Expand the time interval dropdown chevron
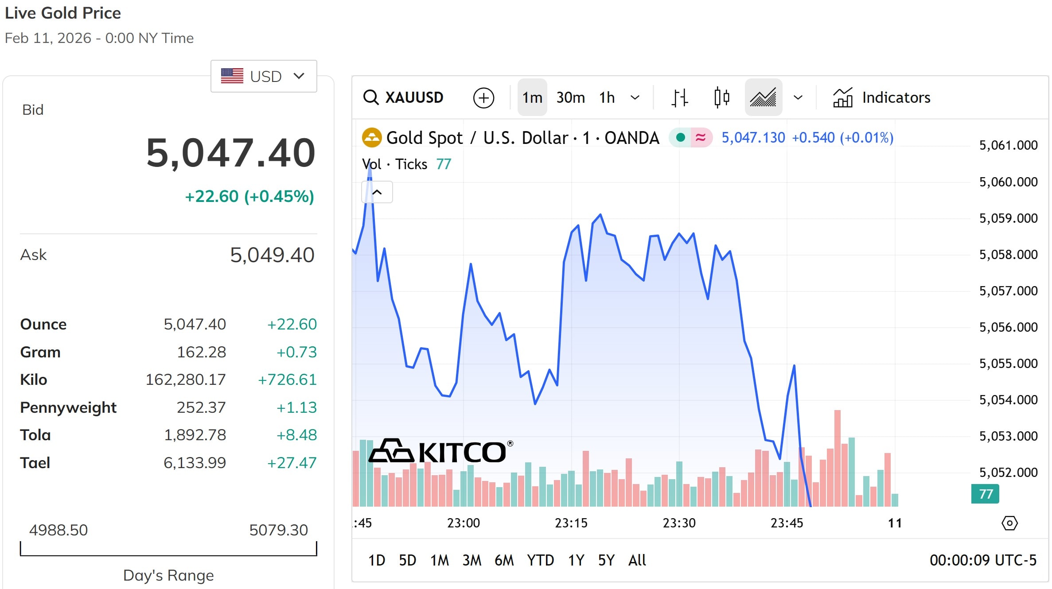Screen dimensions: 1052x589 click(x=635, y=97)
